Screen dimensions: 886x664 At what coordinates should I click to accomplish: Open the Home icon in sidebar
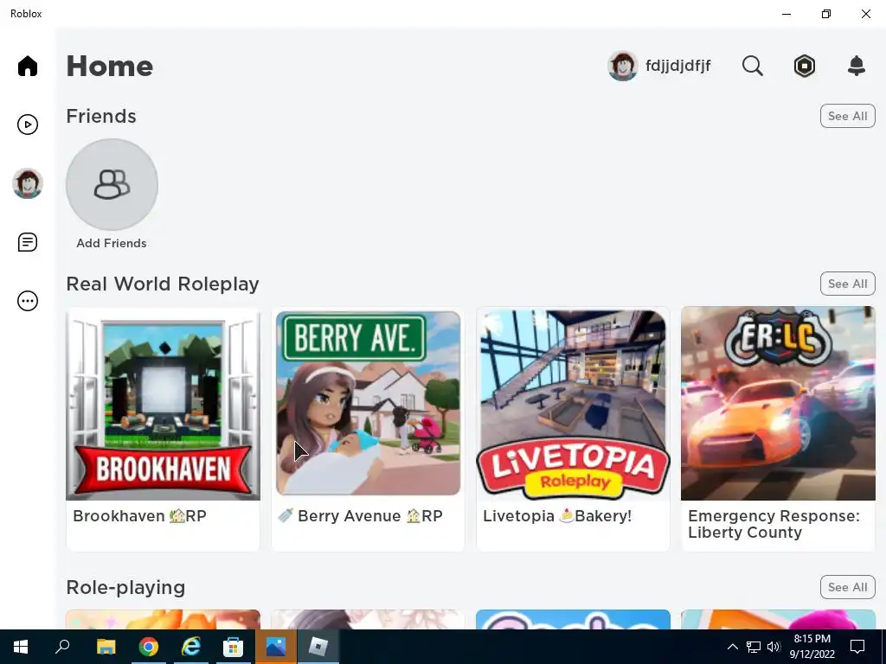(27, 66)
